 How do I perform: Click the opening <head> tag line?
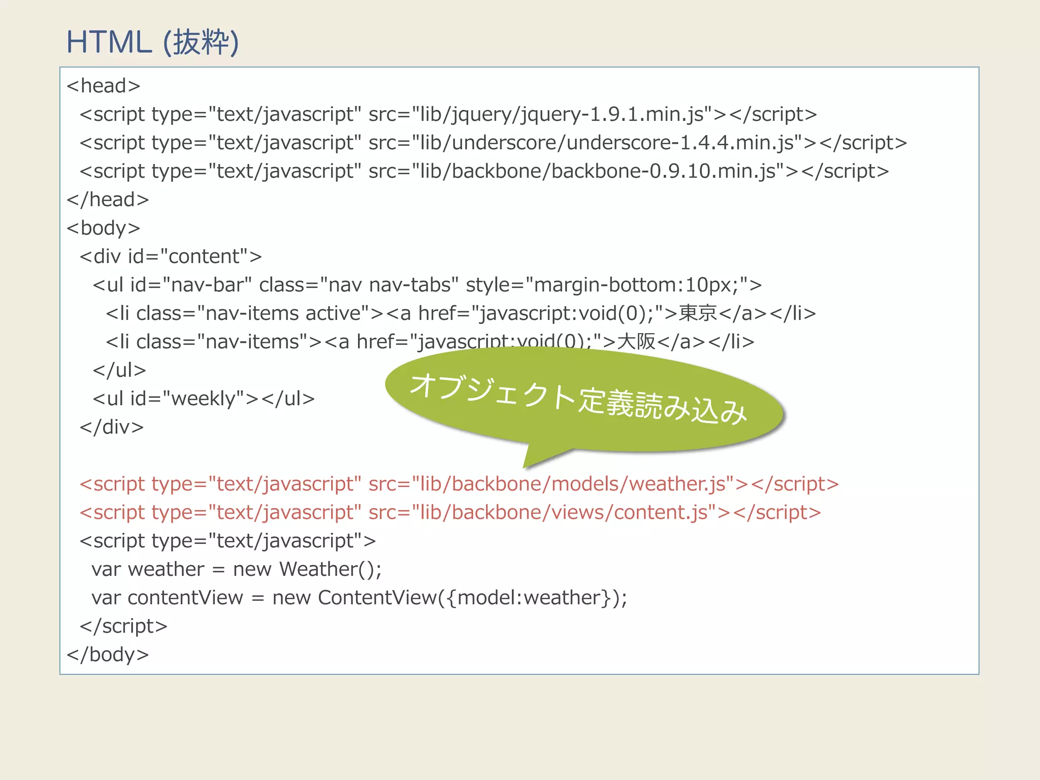(x=104, y=86)
